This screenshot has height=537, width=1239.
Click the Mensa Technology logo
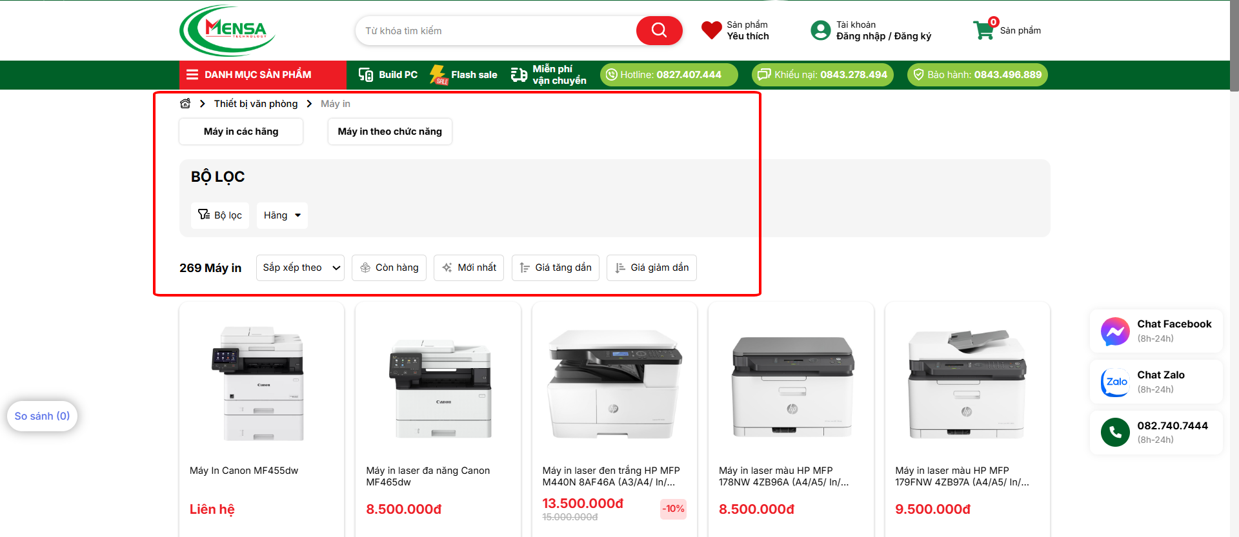tap(227, 30)
